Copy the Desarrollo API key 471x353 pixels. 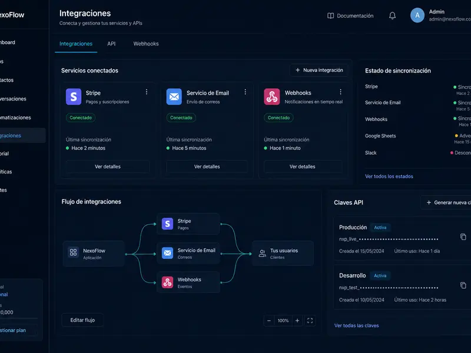463,285
